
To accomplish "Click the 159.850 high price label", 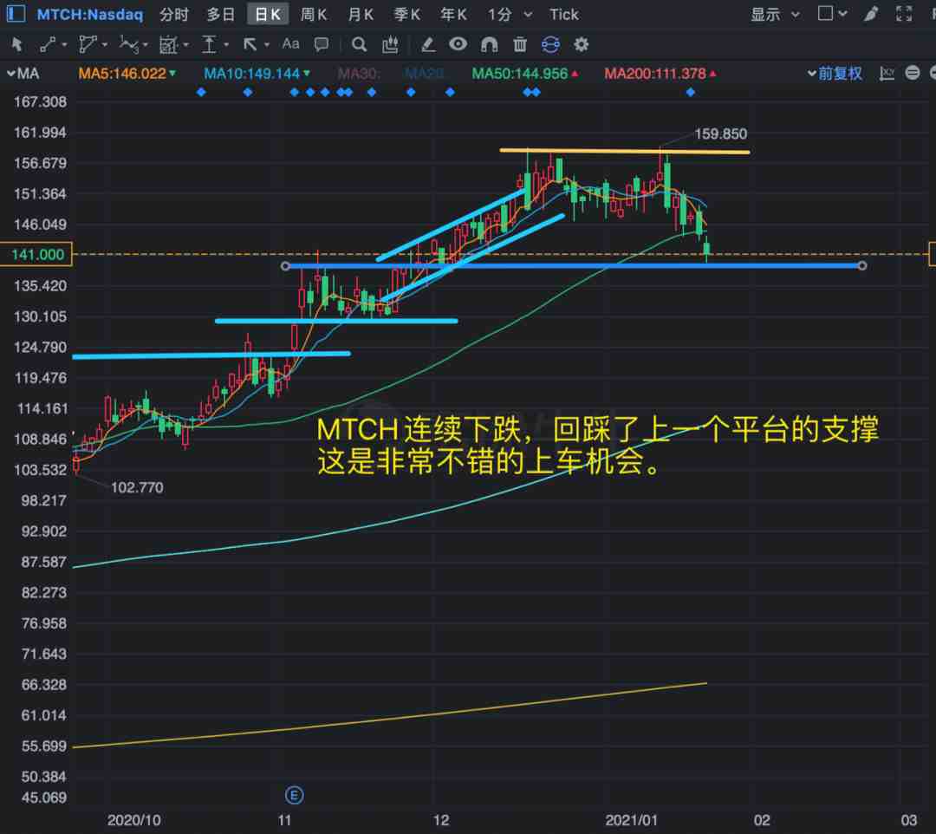I will (x=720, y=134).
